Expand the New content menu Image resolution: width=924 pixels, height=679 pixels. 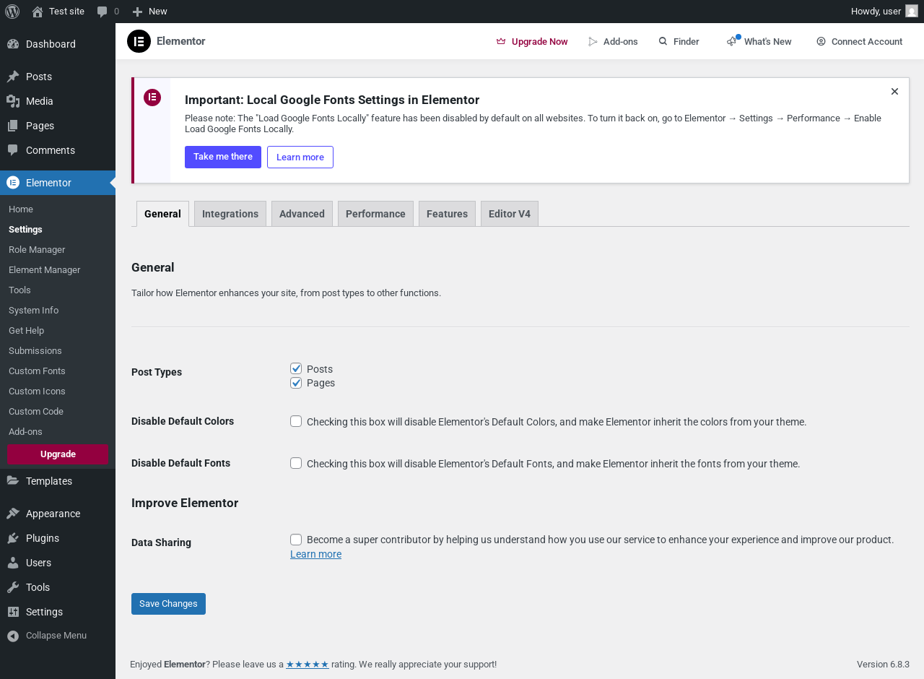tap(150, 12)
